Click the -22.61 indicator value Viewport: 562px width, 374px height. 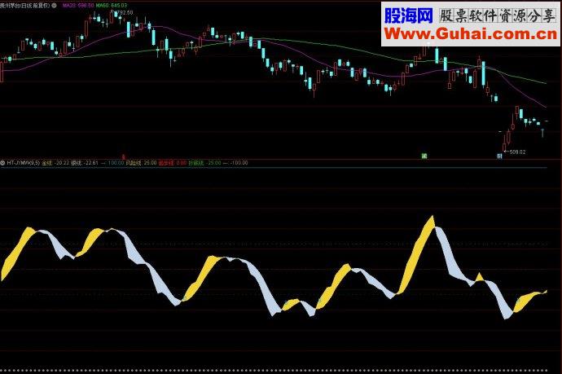tap(90, 163)
